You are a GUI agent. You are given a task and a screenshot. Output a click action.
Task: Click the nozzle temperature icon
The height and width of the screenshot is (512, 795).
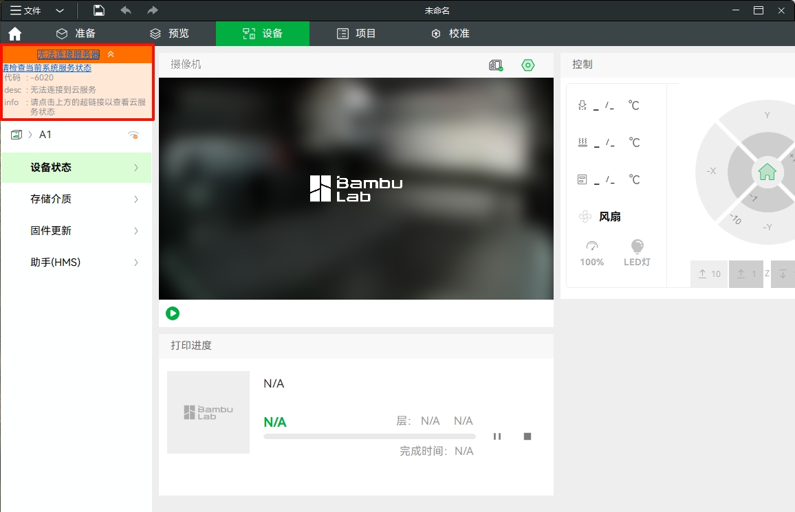[582, 105]
